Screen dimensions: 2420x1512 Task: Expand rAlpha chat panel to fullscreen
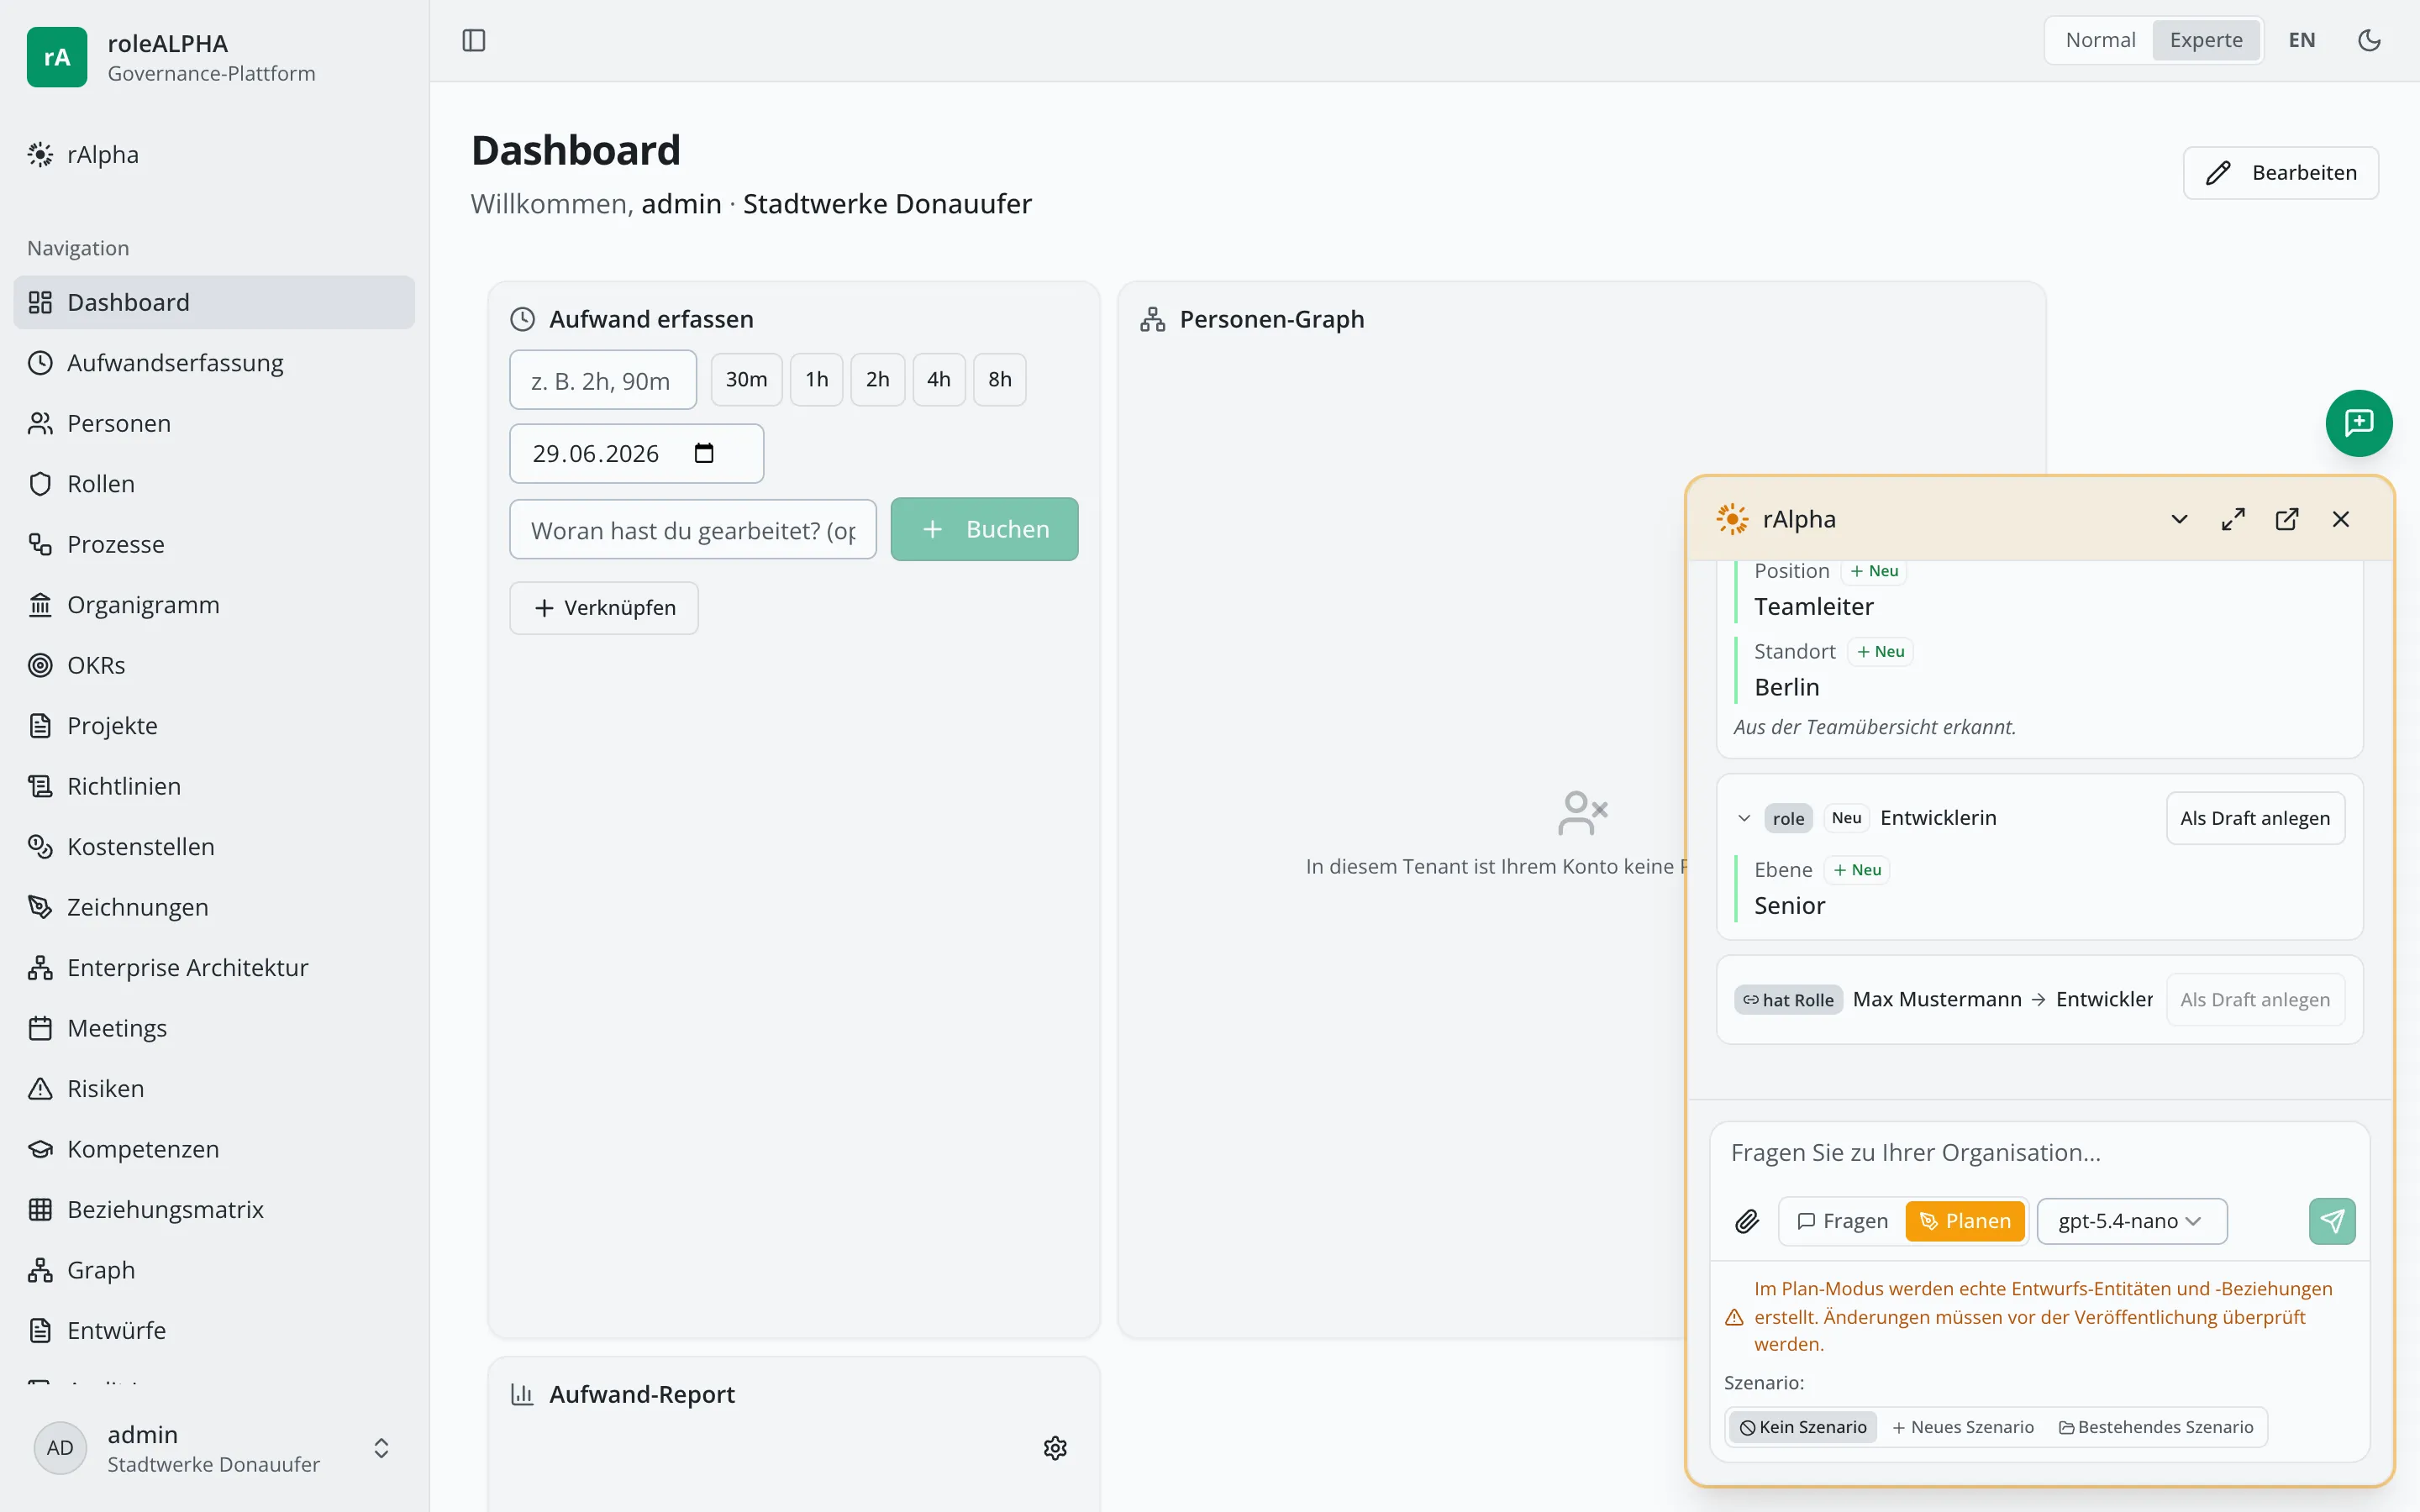pyautogui.click(x=2233, y=519)
